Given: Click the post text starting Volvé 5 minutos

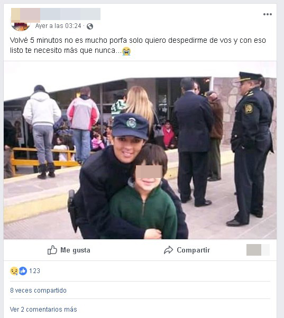Looking at the screenshot, I should coord(138,45).
